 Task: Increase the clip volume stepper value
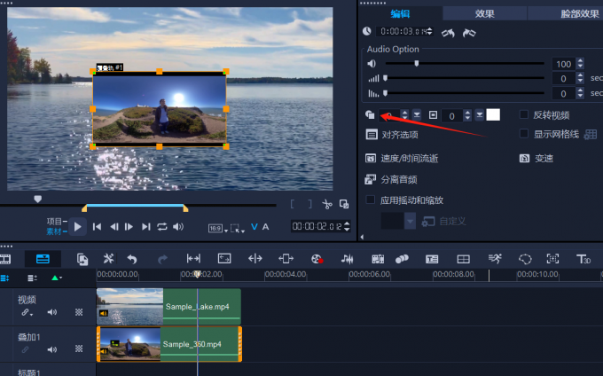[580, 60]
